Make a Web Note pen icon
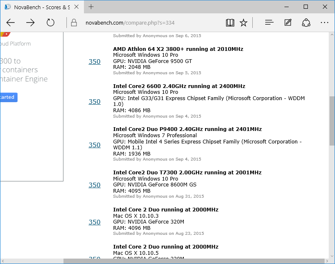The height and width of the screenshot is (264, 335). [x=288, y=23]
